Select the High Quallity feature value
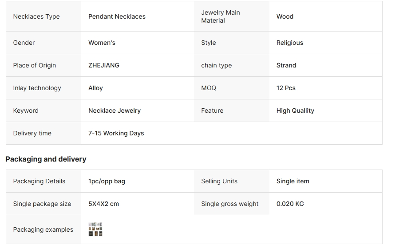 295,111
